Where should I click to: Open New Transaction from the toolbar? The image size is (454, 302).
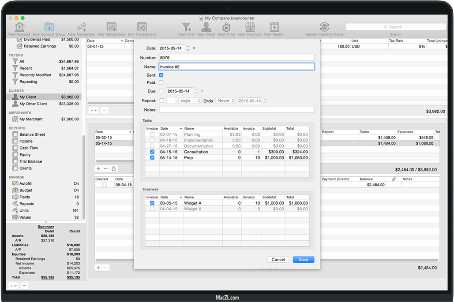pos(82,27)
